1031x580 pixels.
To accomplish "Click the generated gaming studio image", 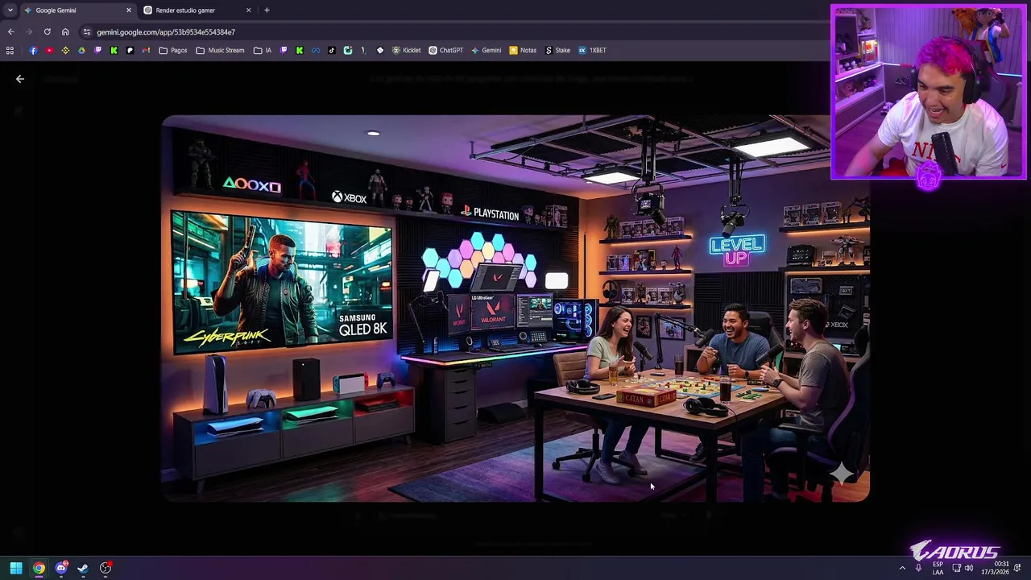I will click(515, 309).
